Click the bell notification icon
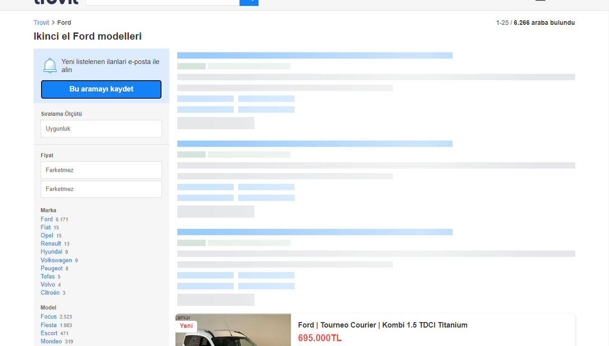Viewport: 609px width, 346px height. pos(50,66)
